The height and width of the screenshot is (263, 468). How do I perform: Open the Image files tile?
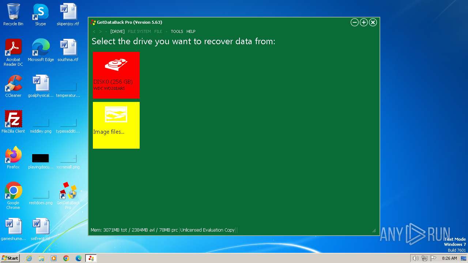[116, 125]
